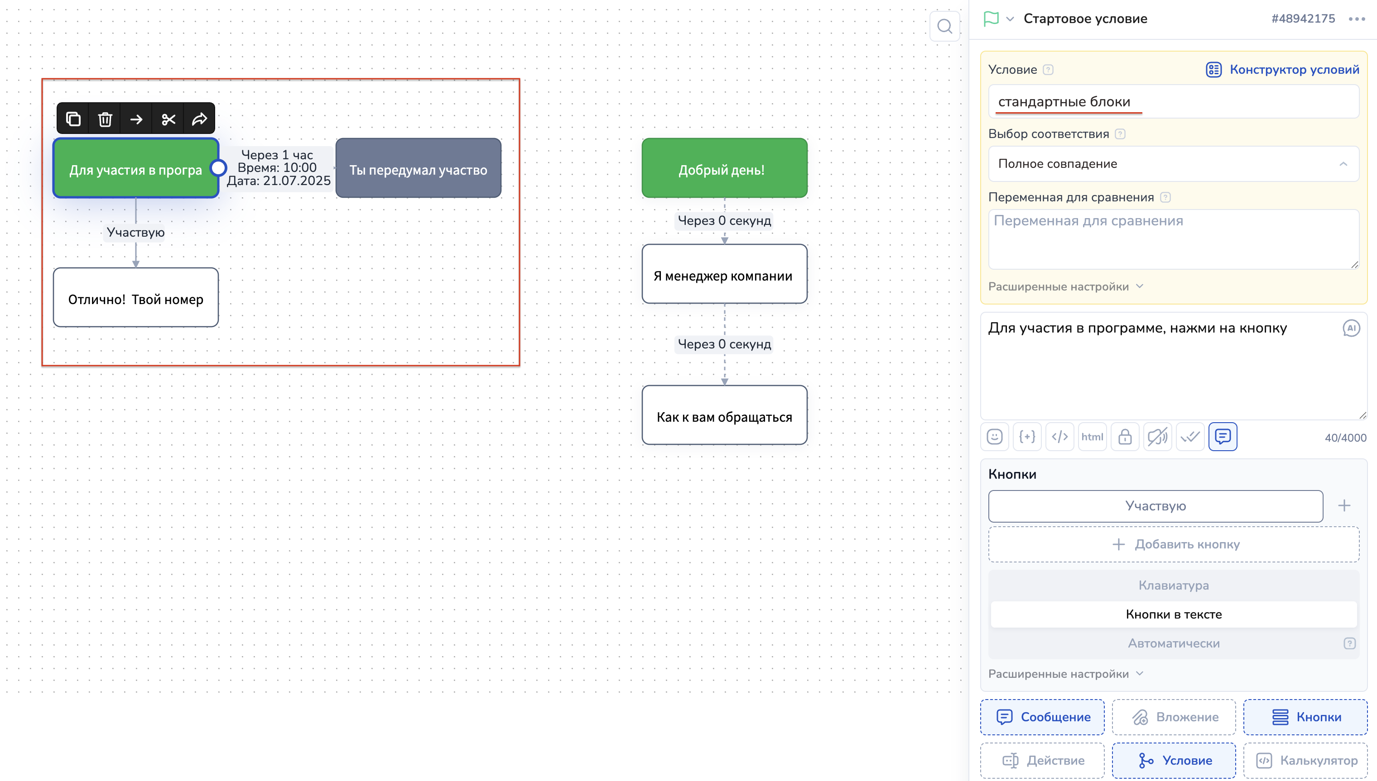Image resolution: width=1377 pixels, height=781 pixels.
Task: Click Добавить кнопку
Action: click(x=1174, y=544)
